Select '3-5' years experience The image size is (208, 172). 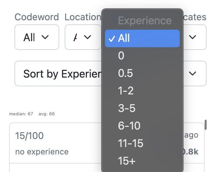(142, 108)
